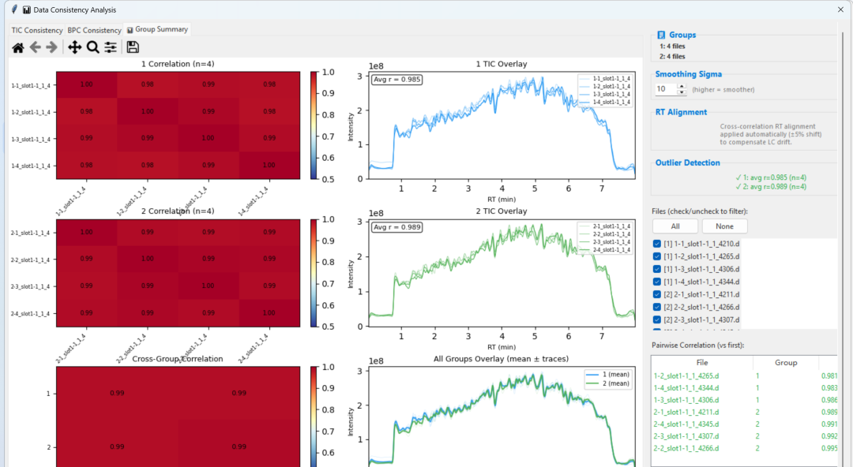Screen dimensions: 853x467
Task: Go back to previous view arrow
Action: [x=36, y=48]
